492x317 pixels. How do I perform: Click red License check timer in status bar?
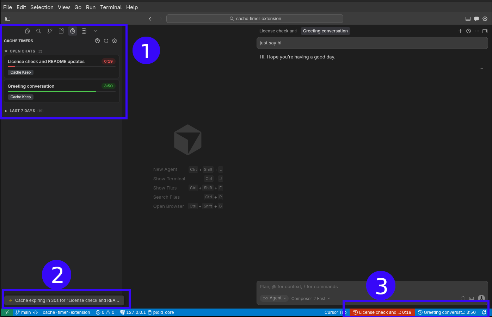382,312
